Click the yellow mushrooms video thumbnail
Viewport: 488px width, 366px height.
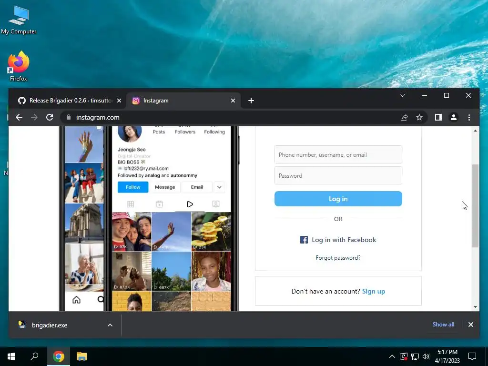pos(211,231)
